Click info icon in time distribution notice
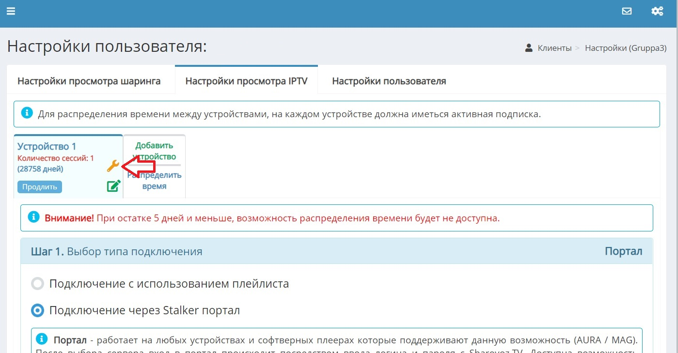678x353 pixels. point(27,114)
